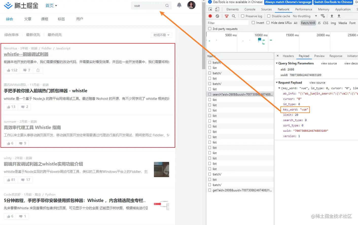The width and height of the screenshot is (358, 225).
Task: Open the DevTools Console tab
Action: (250, 9)
